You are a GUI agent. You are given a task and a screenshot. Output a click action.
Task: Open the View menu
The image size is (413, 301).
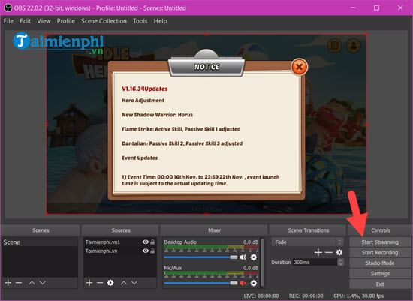tap(44, 21)
